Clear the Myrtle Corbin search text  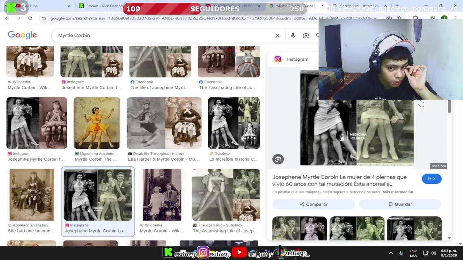[277, 35]
